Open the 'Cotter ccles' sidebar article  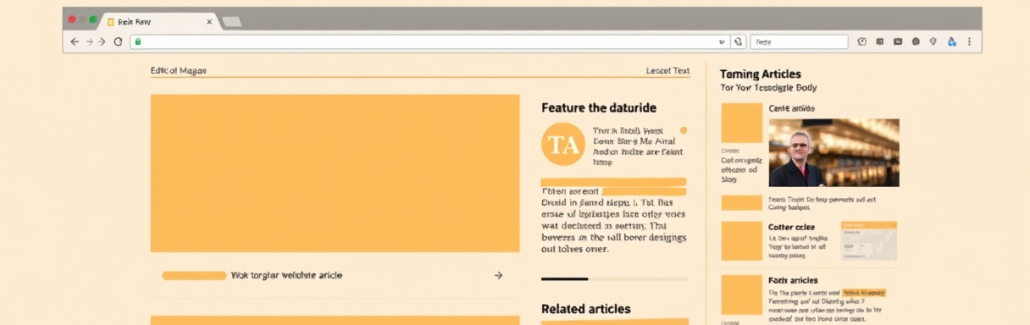pos(791,228)
